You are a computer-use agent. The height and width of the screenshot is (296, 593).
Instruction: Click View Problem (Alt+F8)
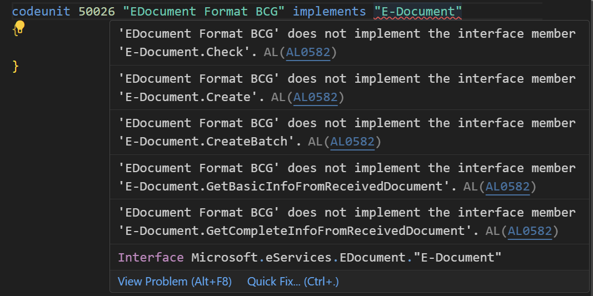click(x=175, y=282)
